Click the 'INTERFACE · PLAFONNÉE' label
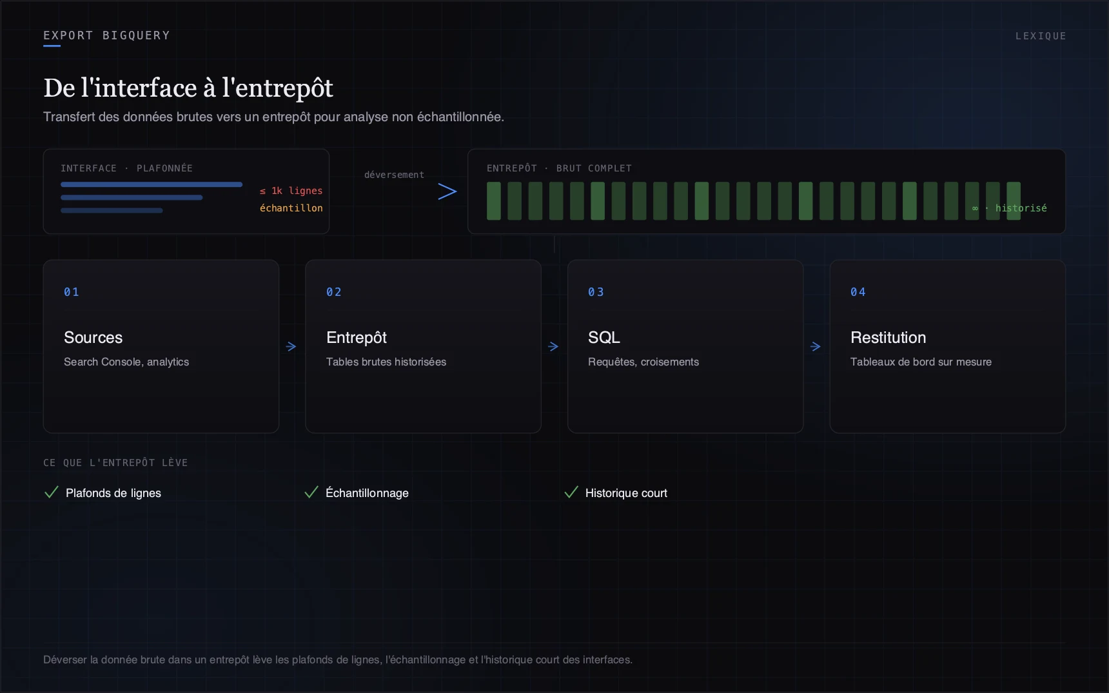Screen dimensions: 1109x693 pyautogui.click(x=126, y=168)
